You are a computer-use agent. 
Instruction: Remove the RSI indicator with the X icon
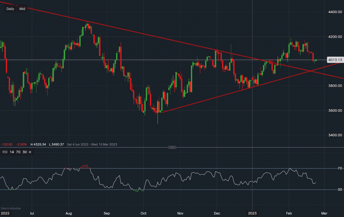(30, 152)
